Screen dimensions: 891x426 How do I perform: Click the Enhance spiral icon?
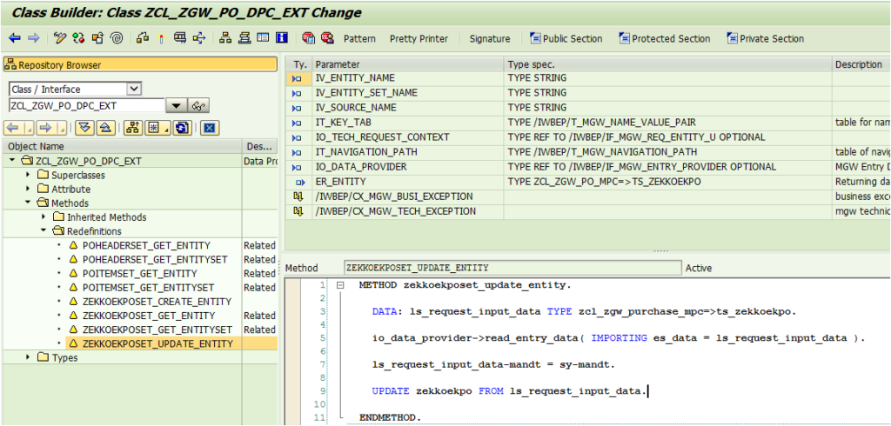116,38
